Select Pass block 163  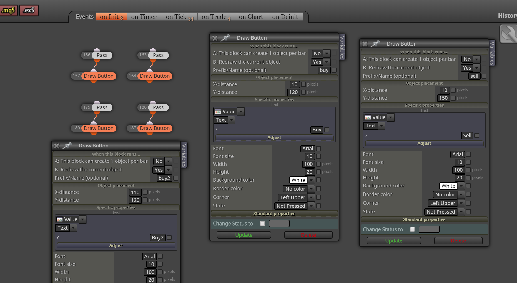158,55
